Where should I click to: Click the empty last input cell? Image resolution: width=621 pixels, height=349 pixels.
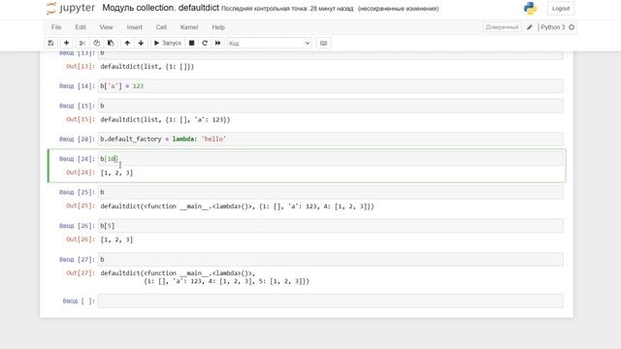(331, 301)
